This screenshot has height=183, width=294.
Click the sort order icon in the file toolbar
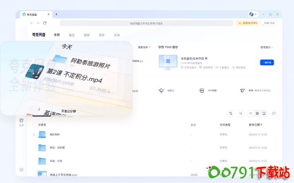click(x=241, y=113)
